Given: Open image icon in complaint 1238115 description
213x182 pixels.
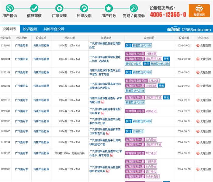Looking at the screenshot, I should (103, 102).
